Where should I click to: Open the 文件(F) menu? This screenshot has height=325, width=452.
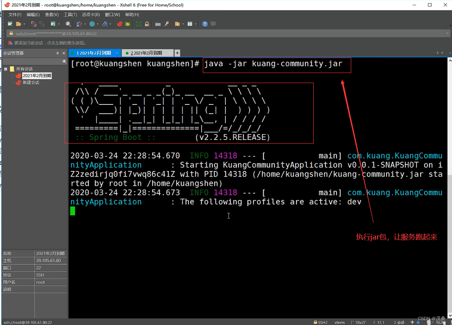pyautogui.click(x=15, y=15)
